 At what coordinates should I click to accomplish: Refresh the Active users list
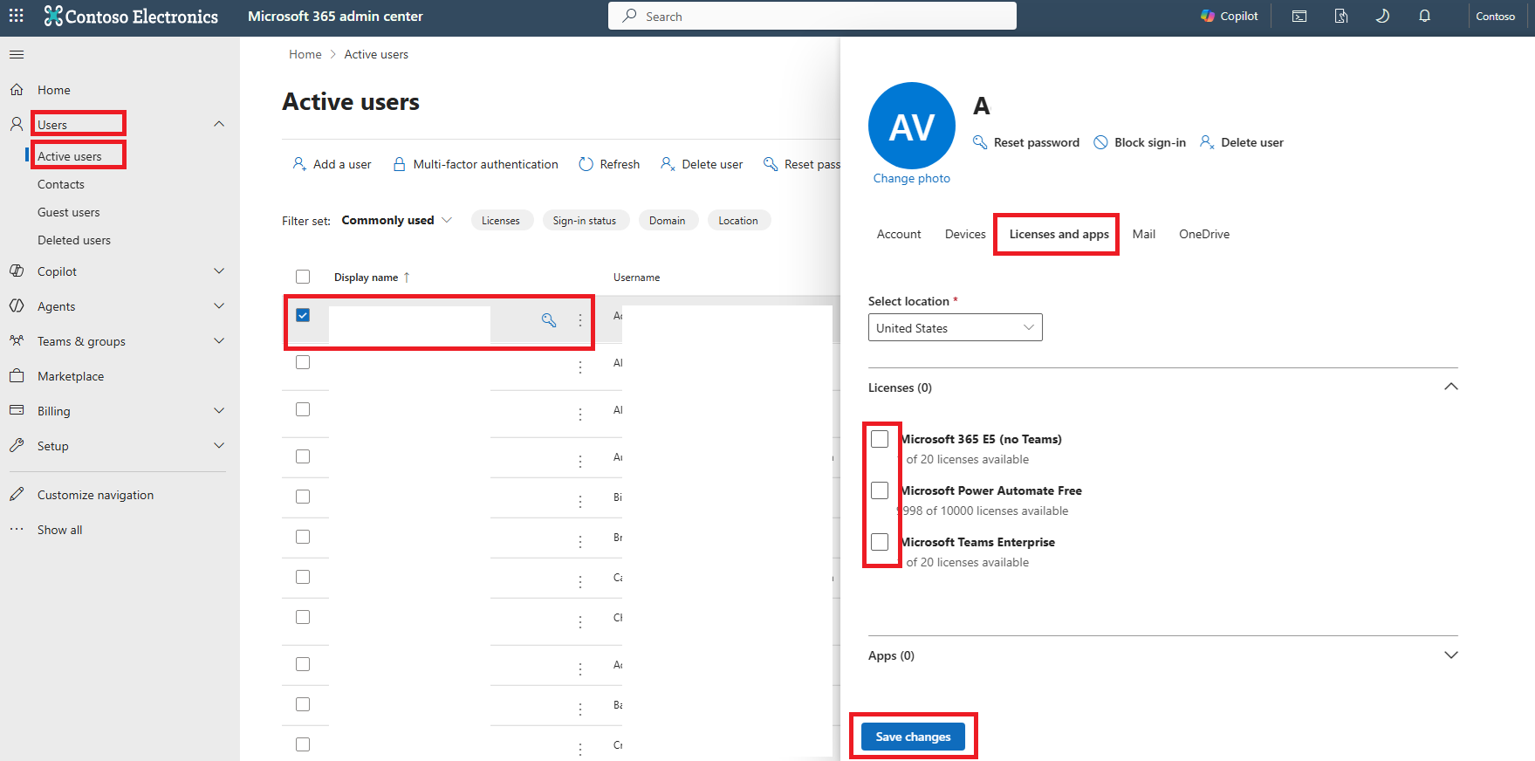609,164
